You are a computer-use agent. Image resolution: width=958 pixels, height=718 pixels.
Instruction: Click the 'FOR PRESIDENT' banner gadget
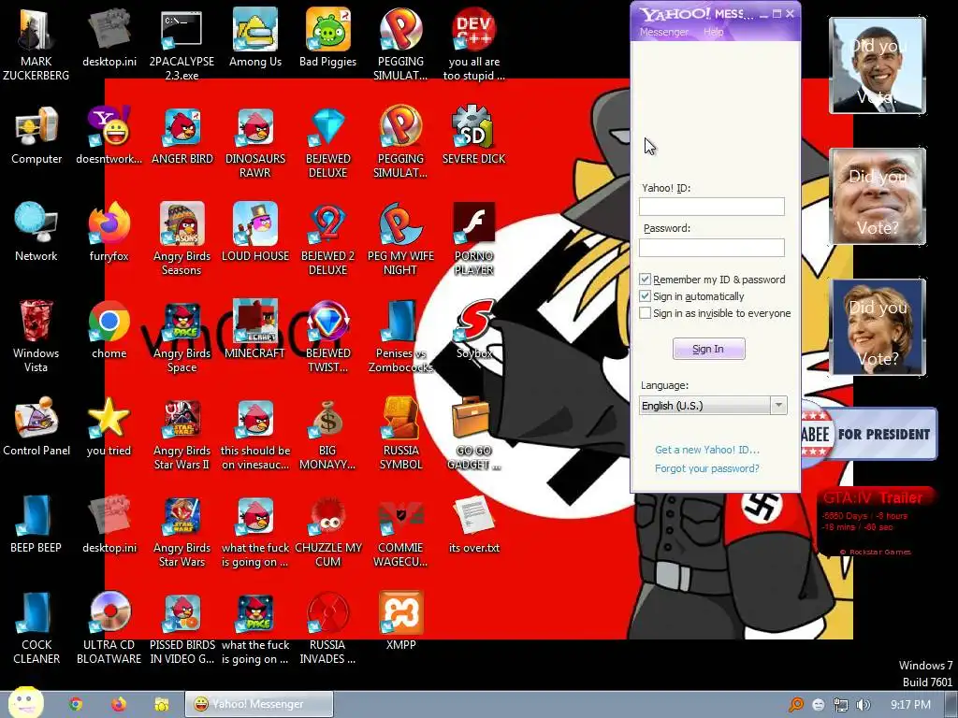pyautogui.click(x=869, y=434)
